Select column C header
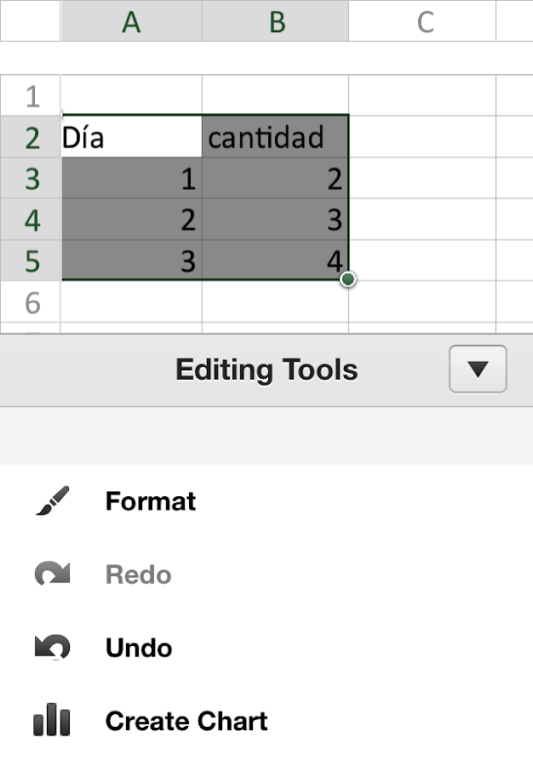Screen dimensions: 533x766 click(x=424, y=21)
